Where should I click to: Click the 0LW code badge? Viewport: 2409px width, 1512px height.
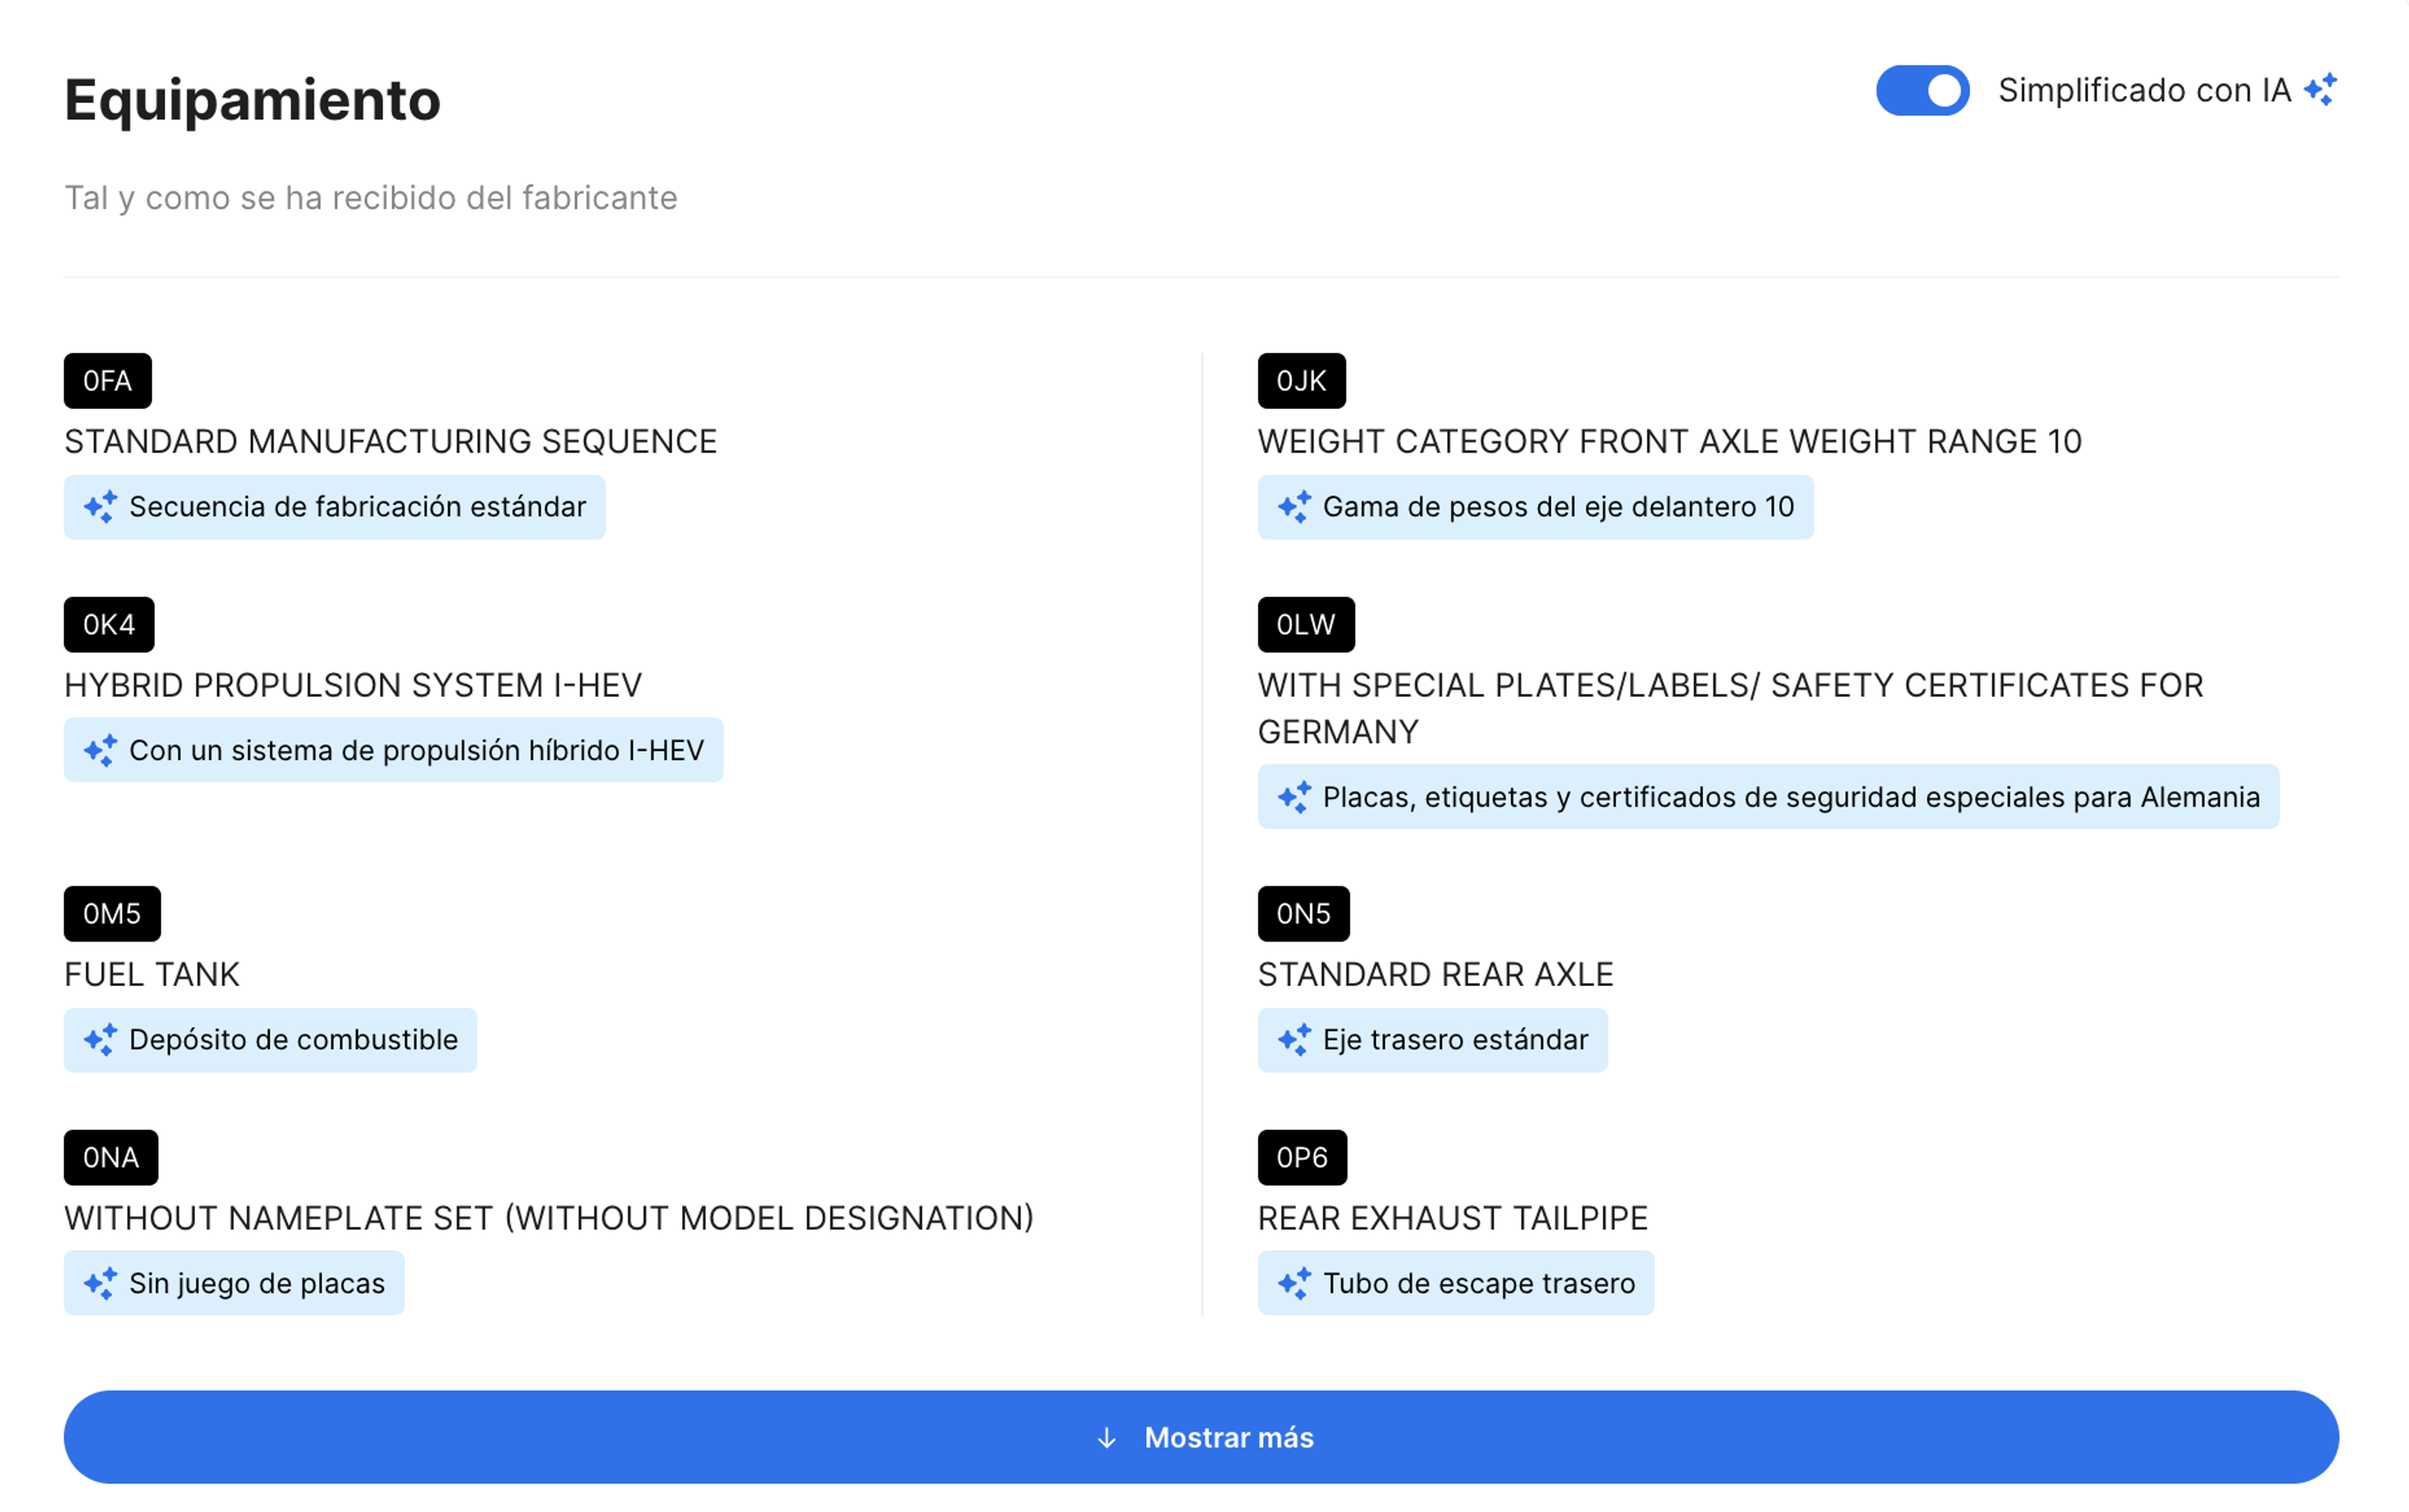[x=1305, y=625]
